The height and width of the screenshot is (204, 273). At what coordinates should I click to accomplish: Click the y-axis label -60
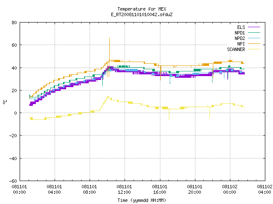[13, 181]
